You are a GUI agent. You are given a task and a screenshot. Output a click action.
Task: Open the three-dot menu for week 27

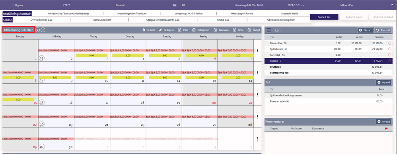pos(257,139)
